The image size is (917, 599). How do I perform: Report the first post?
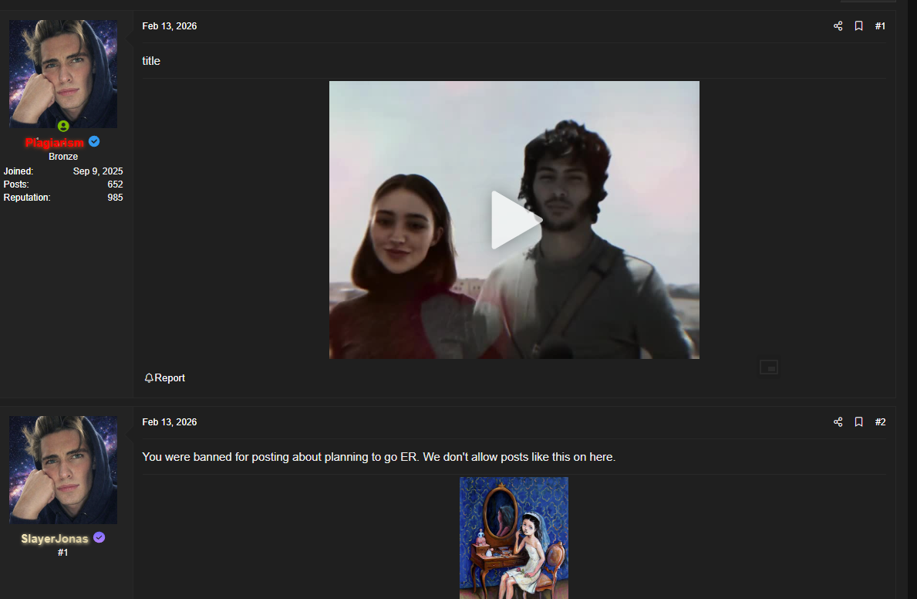(x=165, y=378)
